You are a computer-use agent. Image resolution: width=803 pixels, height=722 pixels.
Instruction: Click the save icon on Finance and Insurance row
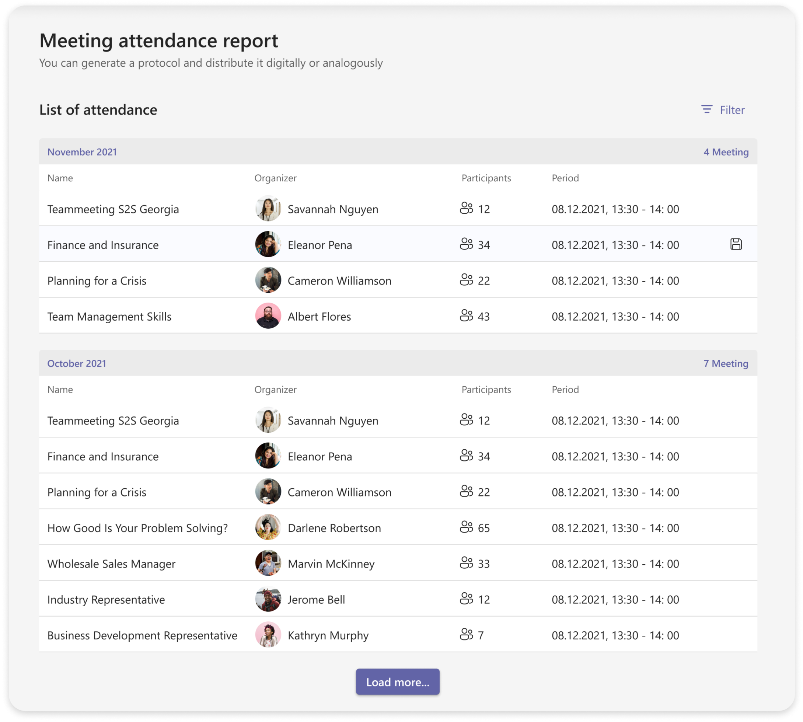(736, 244)
